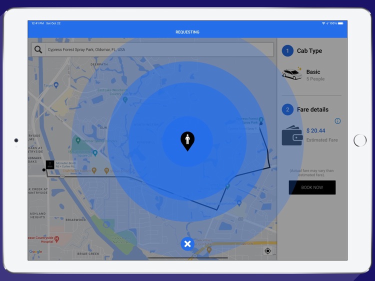This screenshot has height=281, width=375.
Task: Click the REQUESTING title in header
Action: pyautogui.click(x=187, y=32)
